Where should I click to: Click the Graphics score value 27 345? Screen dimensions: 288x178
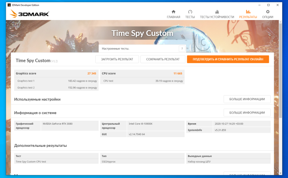point(92,73)
